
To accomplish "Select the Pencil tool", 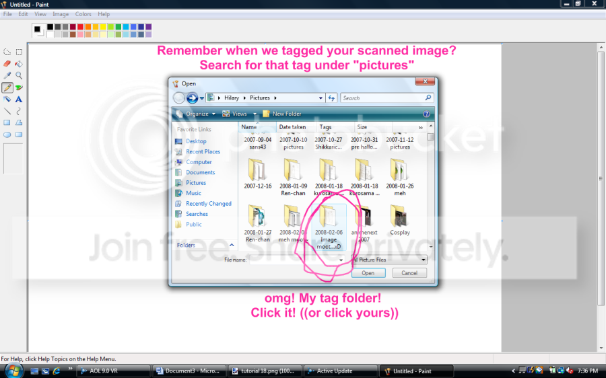I will pyautogui.click(x=7, y=87).
